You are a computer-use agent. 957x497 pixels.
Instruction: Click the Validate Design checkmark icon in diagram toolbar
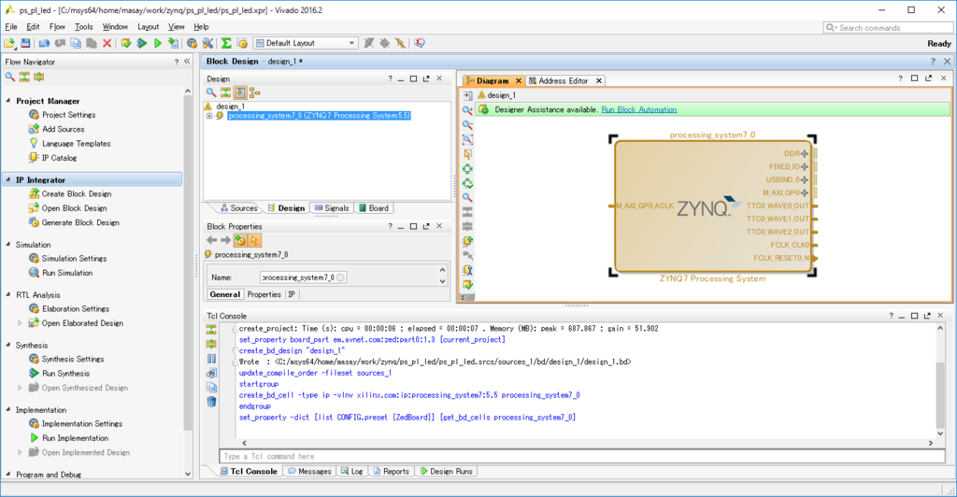pyautogui.click(x=467, y=285)
